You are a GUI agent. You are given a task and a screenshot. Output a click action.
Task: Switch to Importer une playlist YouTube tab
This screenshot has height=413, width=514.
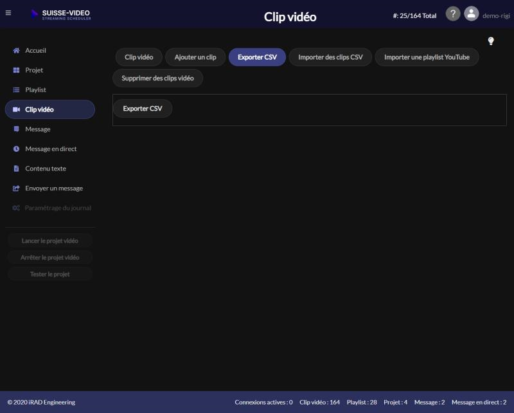coord(427,57)
